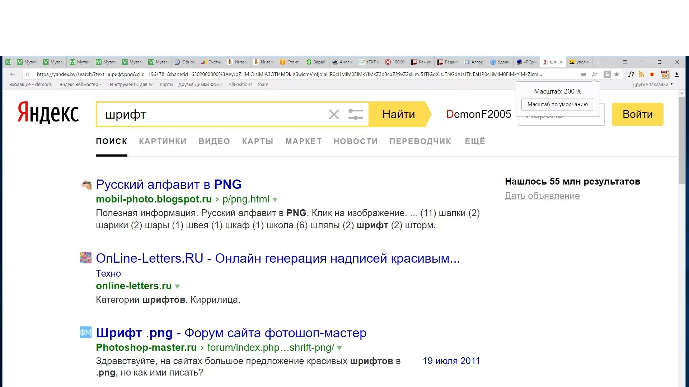This screenshot has height=387, width=689.
Task: Open the 'Яндекс.Вебмастер' bookmark
Action: click(81, 85)
